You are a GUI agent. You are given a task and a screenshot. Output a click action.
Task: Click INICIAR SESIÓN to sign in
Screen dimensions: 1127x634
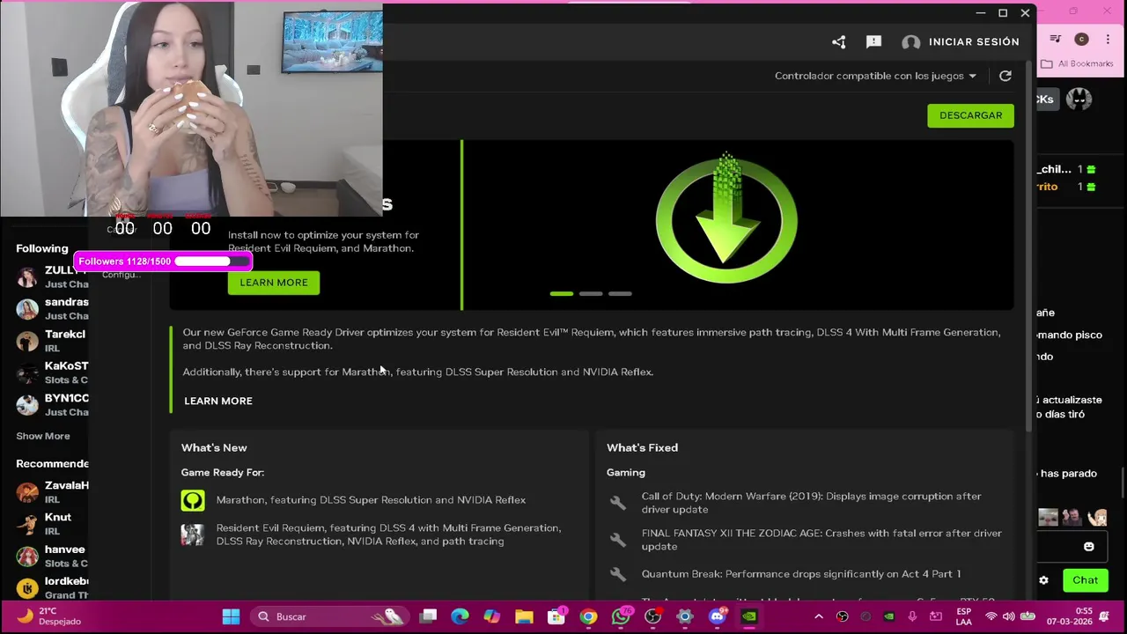click(974, 42)
